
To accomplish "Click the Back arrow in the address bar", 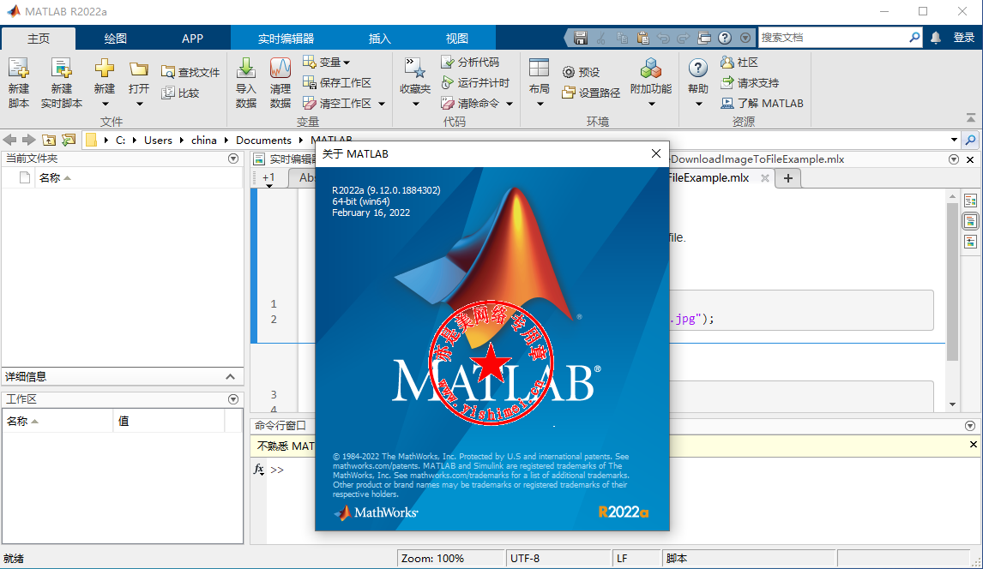I will coord(10,140).
